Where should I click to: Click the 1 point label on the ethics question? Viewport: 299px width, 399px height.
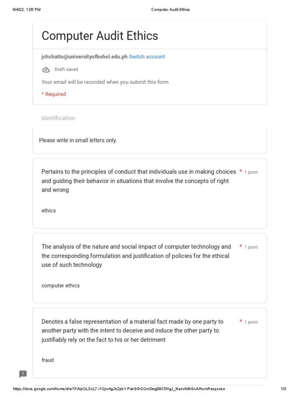click(251, 172)
